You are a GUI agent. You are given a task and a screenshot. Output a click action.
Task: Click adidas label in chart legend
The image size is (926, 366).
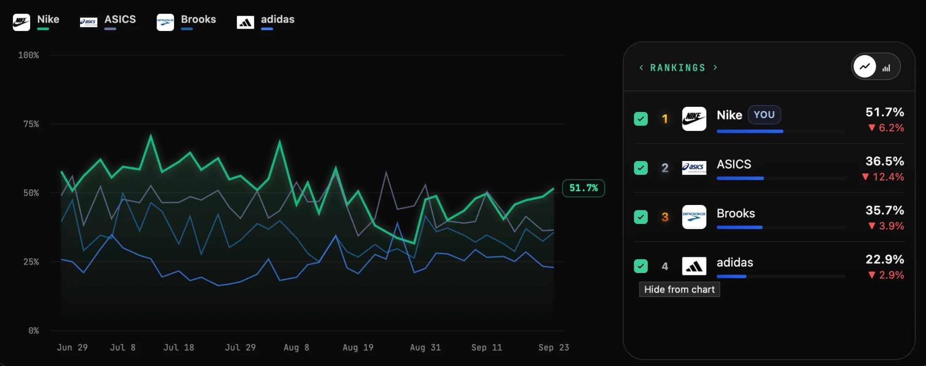[x=277, y=19]
